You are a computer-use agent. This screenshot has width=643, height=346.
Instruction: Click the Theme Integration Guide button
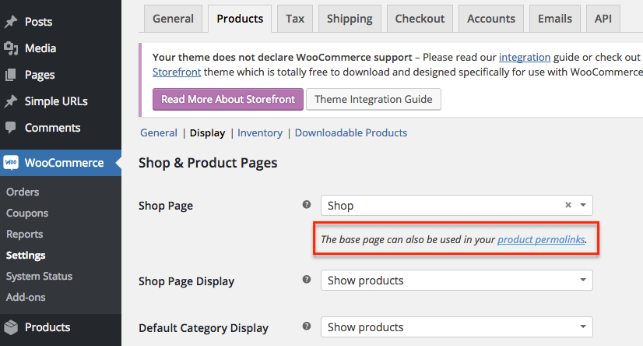click(374, 99)
